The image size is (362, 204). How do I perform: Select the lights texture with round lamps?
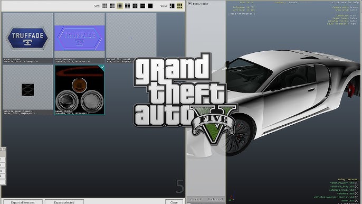[x=79, y=90]
